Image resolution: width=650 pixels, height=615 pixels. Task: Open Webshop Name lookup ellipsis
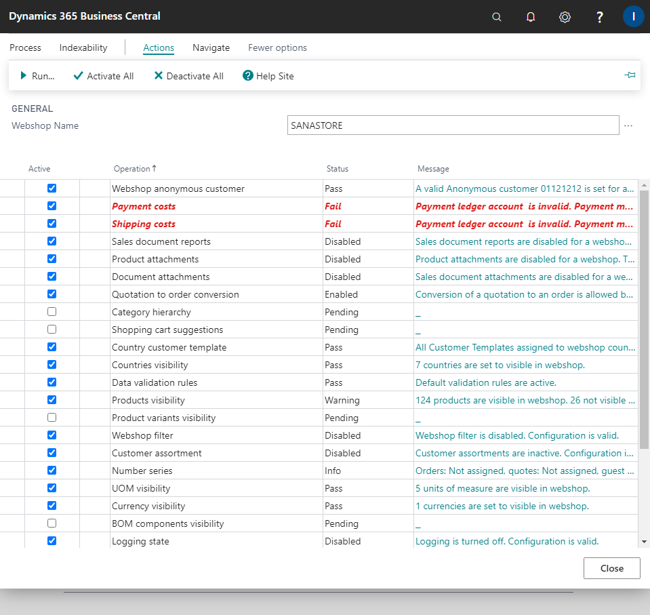coord(628,125)
